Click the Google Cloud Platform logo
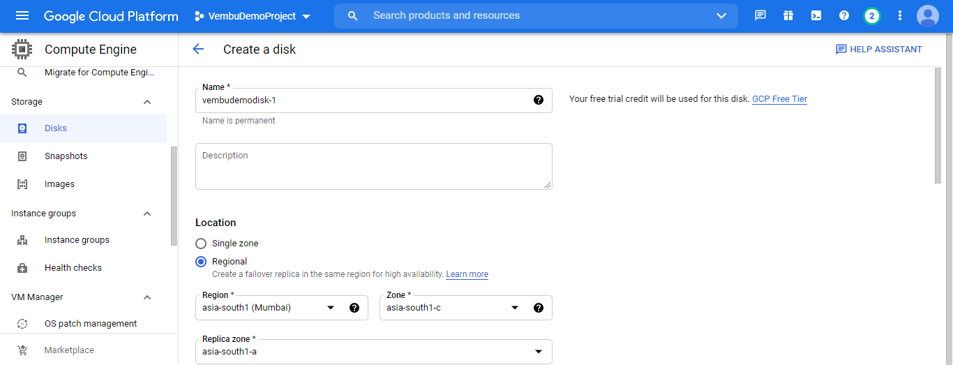This screenshot has height=365, width=953. [111, 16]
